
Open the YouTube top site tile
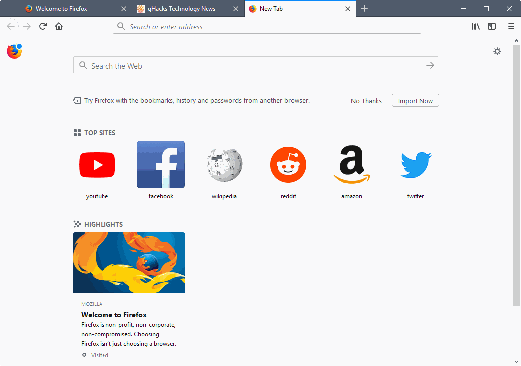(x=97, y=165)
